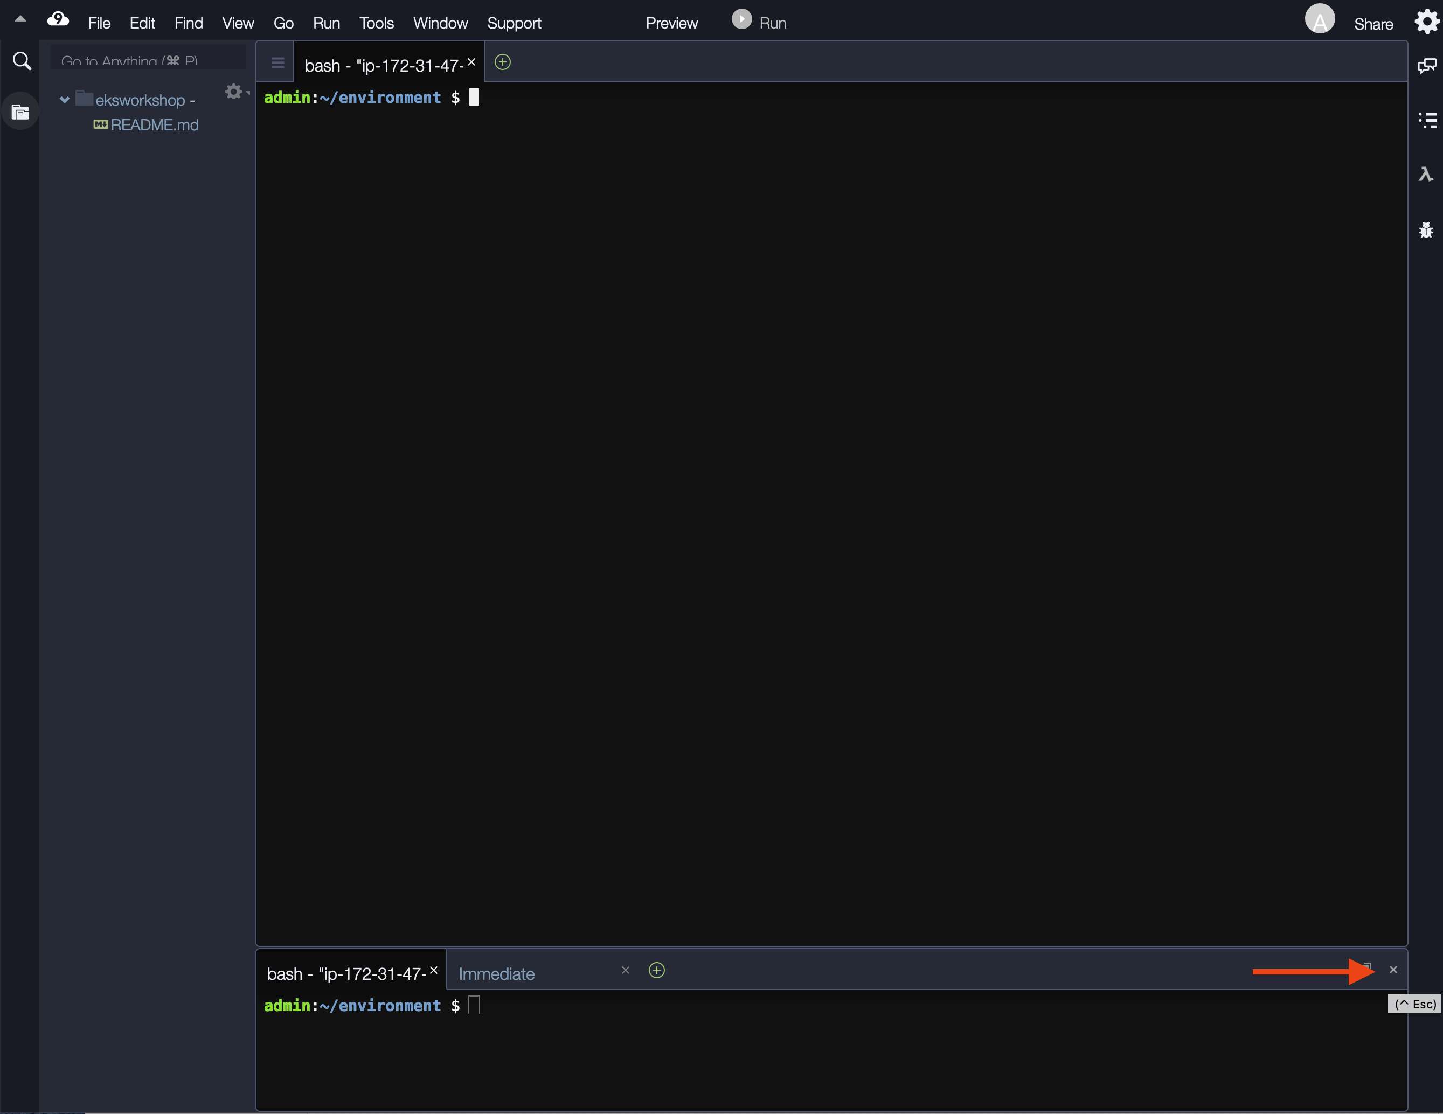The height and width of the screenshot is (1114, 1443).
Task: Toggle the Environment file tree panel icon
Action: pos(20,112)
